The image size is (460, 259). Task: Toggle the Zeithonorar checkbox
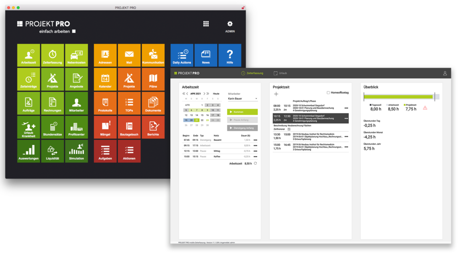pos(289,129)
